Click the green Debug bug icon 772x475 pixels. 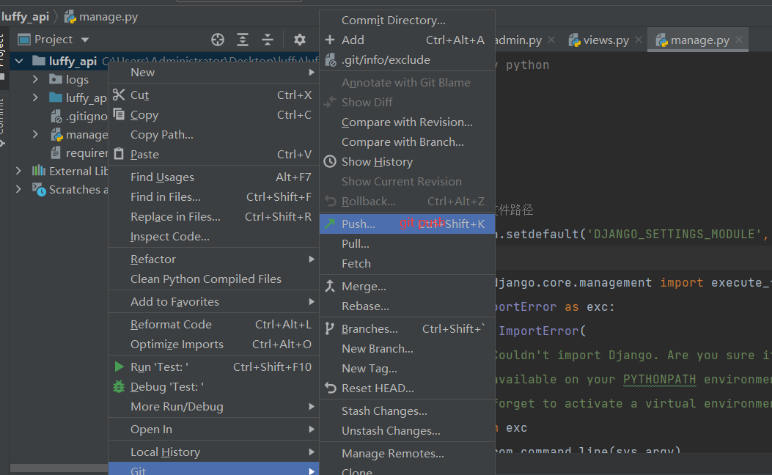pyautogui.click(x=119, y=386)
